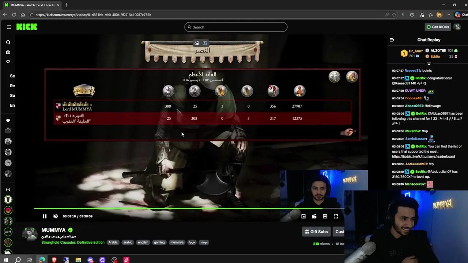Open Brave browser from taskbar

[x=54, y=260]
